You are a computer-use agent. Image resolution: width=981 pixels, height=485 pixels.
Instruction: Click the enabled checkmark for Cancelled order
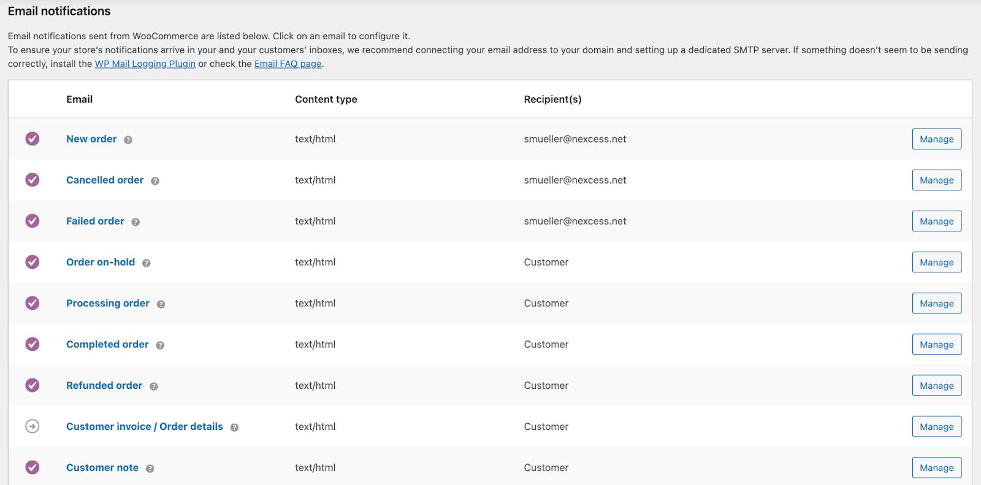32,179
